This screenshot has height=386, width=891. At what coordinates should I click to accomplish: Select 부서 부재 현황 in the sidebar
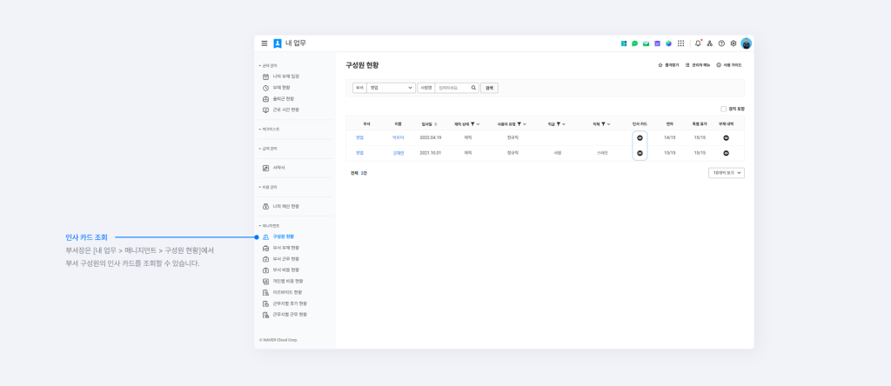pyautogui.click(x=285, y=248)
